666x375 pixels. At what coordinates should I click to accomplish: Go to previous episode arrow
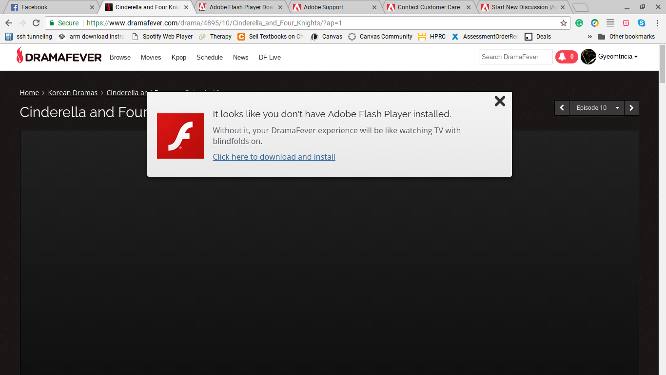click(x=562, y=108)
